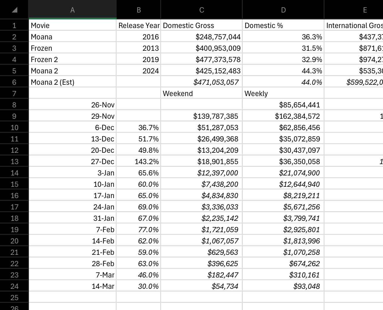The height and width of the screenshot is (310, 383).
Task: Click release year 2019 cell
Action: pyautogui.click(x=139, y=59)
